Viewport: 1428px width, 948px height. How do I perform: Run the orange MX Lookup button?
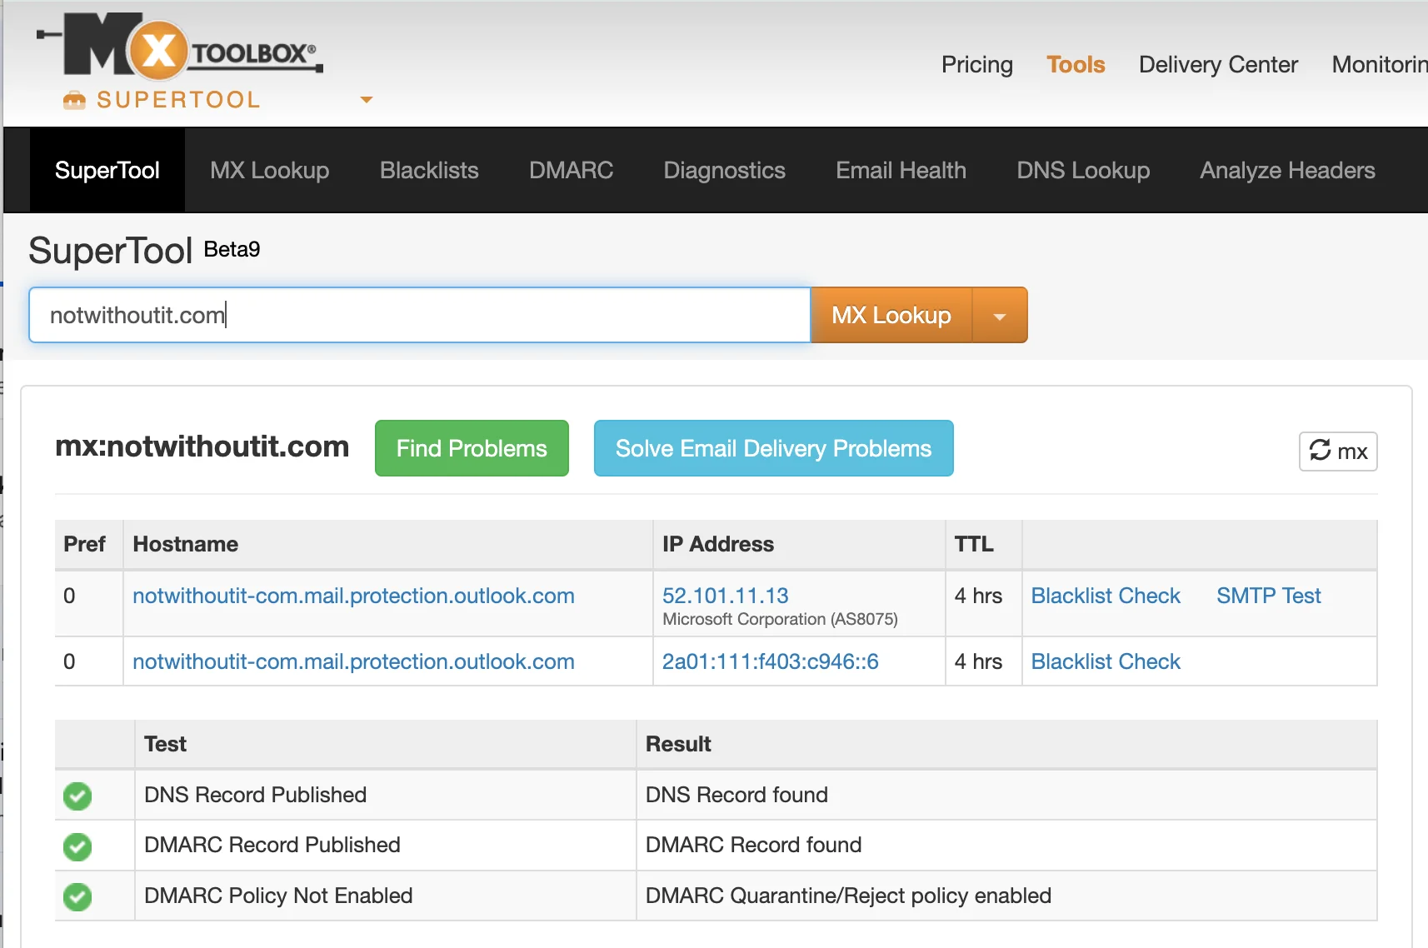click(891, 315)
